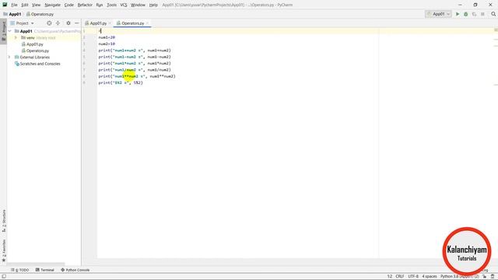The width and height of the screenshot is (498, 280).
Task: Expand the venv folder
Action: pyautogui.click(x=16, y=38)
